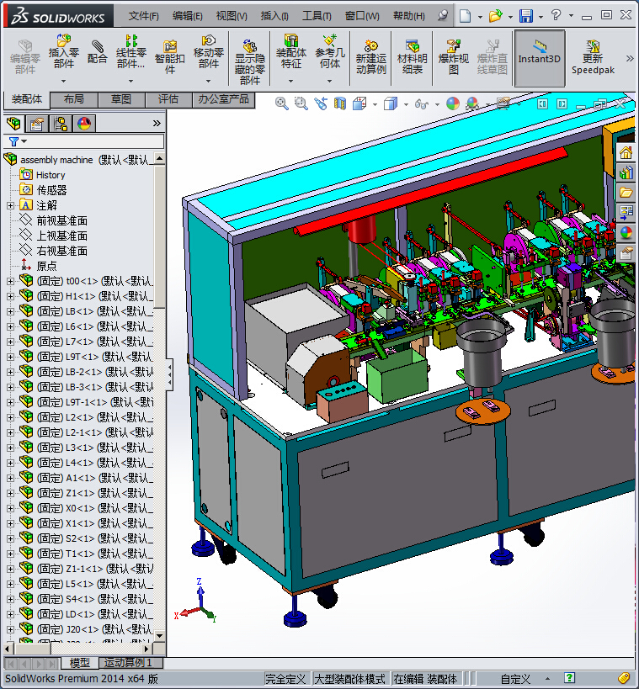This screenshot has height=689, width=639.
Task: Open dropdown under Insert Components
Action: [64, 81]
